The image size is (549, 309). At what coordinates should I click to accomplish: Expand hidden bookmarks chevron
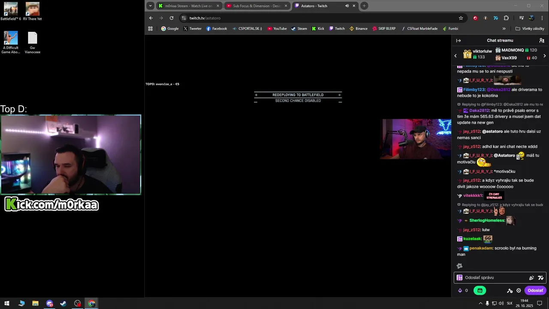pyautogui.click(x=504, y=29)
